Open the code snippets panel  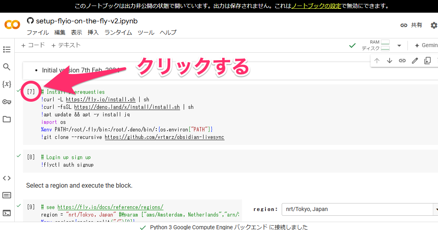6,178
